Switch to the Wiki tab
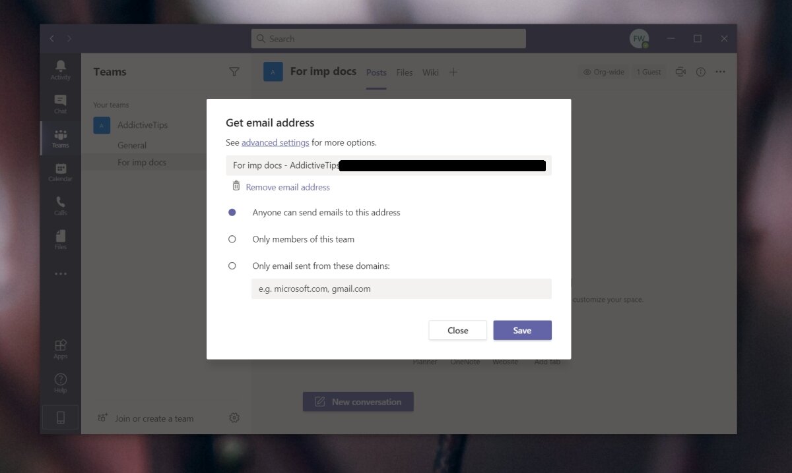 tap(430, 72)
